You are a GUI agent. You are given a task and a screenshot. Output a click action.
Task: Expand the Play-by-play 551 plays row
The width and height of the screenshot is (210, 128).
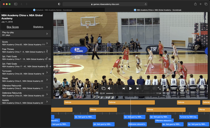pyautogui.click(x=25, y=34)
